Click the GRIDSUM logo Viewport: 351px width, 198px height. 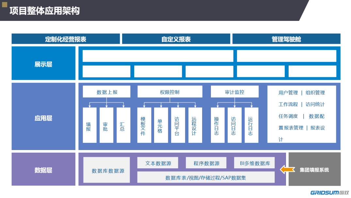coord(329,193)
